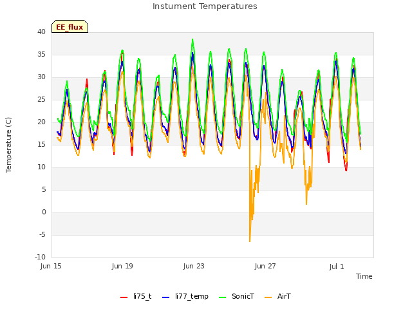This screenshot has width=412, height=309.
Task: Click the green SonicT legend swatch
Action: click(x=223, y=297)
